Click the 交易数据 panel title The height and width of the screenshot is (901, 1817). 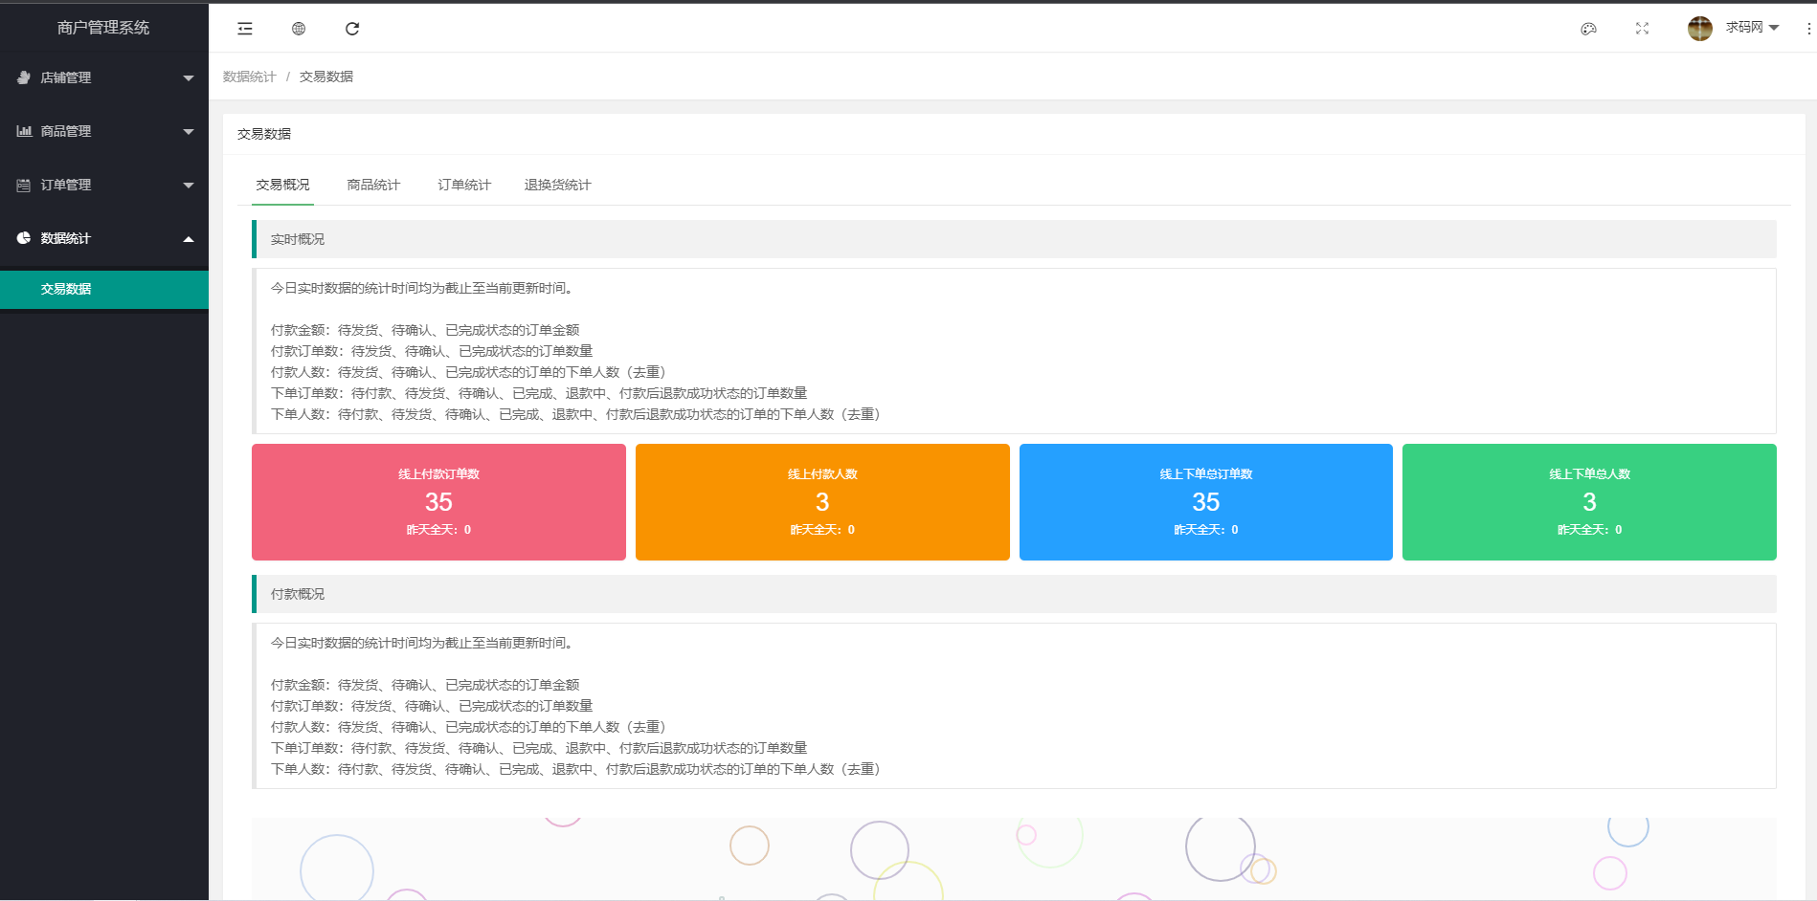pyautogui.click(x=264, y=134)
